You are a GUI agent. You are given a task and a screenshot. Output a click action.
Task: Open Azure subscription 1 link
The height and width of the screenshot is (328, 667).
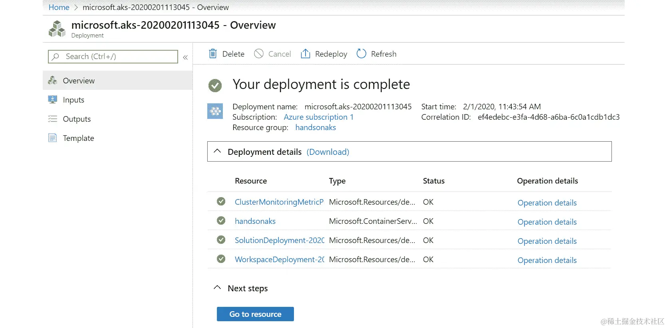[x=319, y=117]
